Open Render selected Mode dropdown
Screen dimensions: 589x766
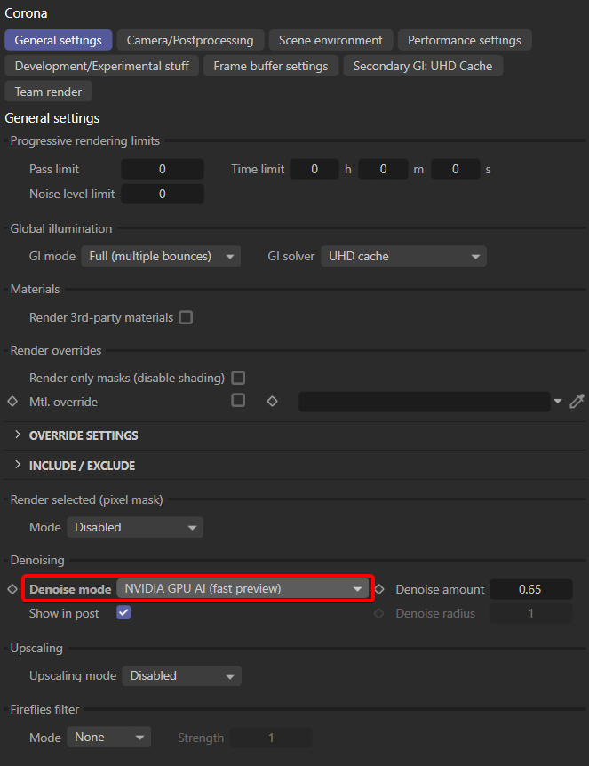(135, 528)
